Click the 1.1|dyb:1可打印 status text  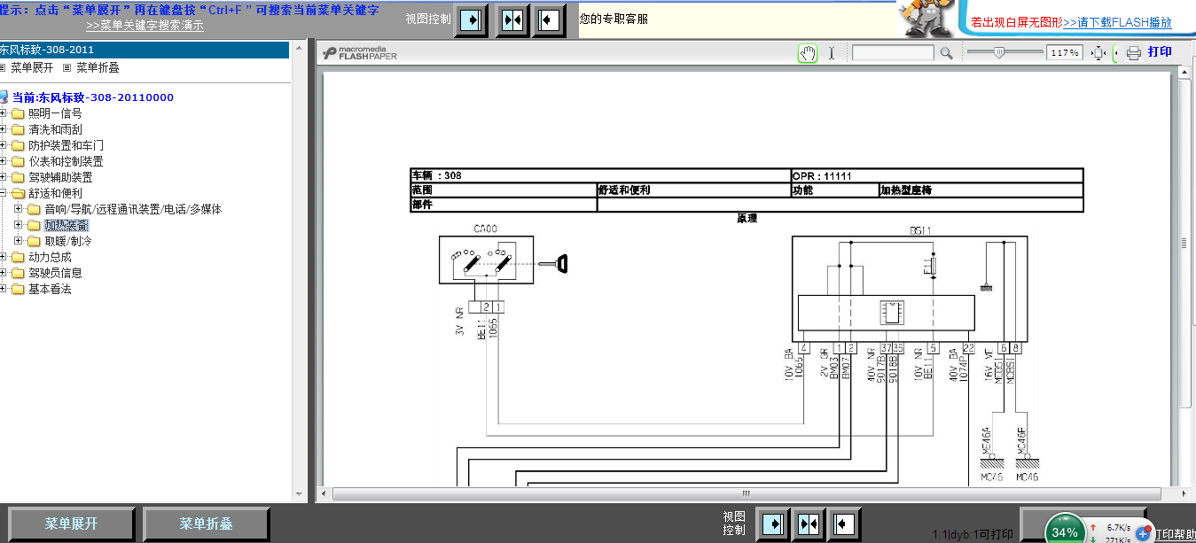tap(973, 534)
